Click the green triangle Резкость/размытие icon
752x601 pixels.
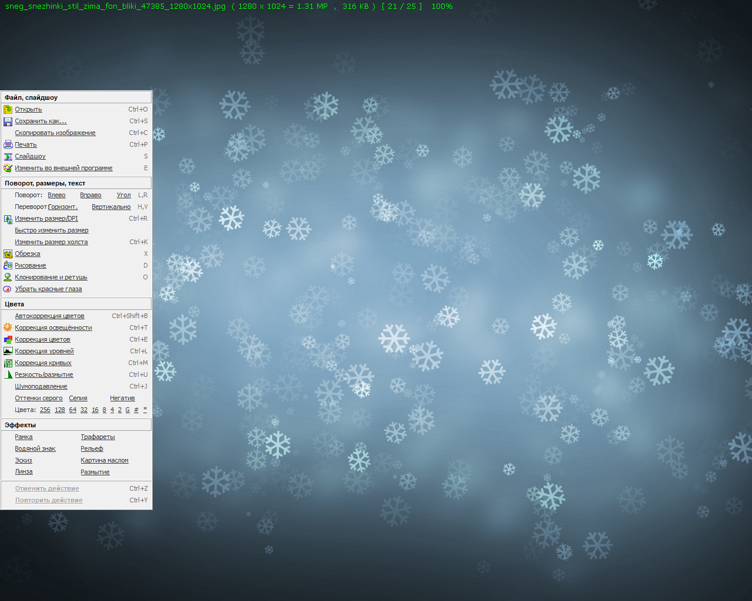pos(8,374)
